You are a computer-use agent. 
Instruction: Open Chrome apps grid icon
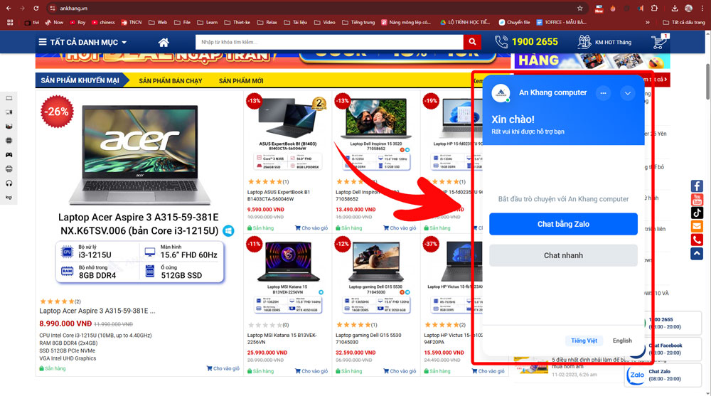pos(10,22)
